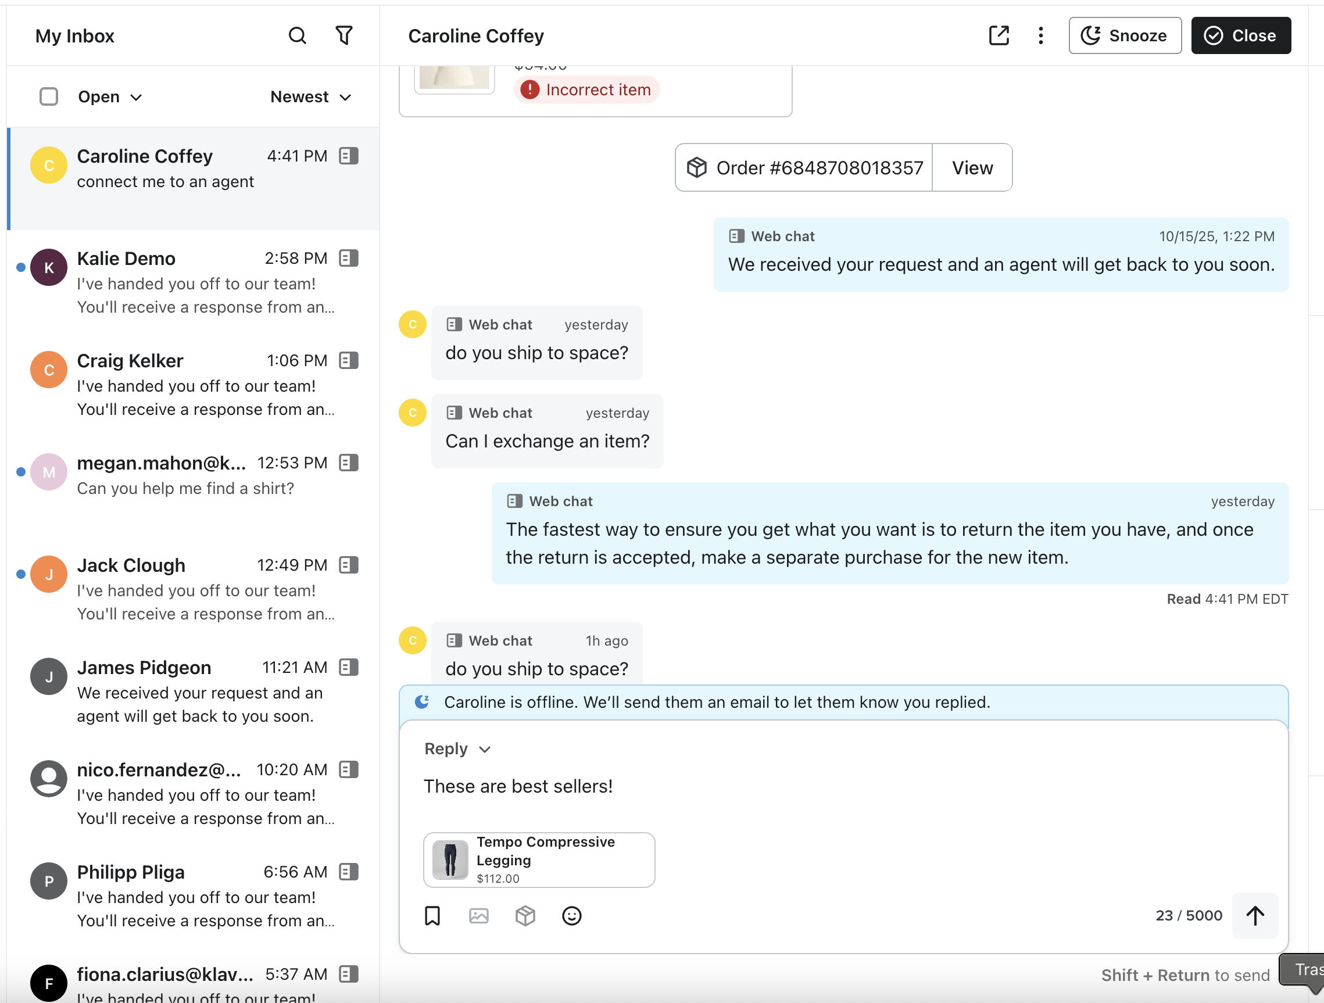Open the inbox filter funnel icon

343,36
